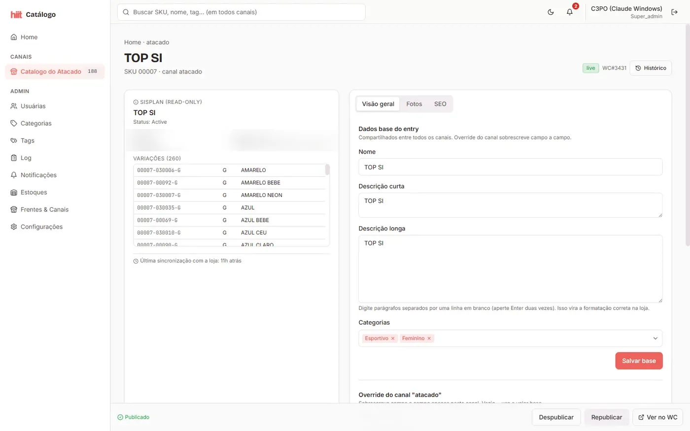Click the Log clipboard icon
Image resolution: width=690 pixels, height=431 pixels.
click(14, 158)
